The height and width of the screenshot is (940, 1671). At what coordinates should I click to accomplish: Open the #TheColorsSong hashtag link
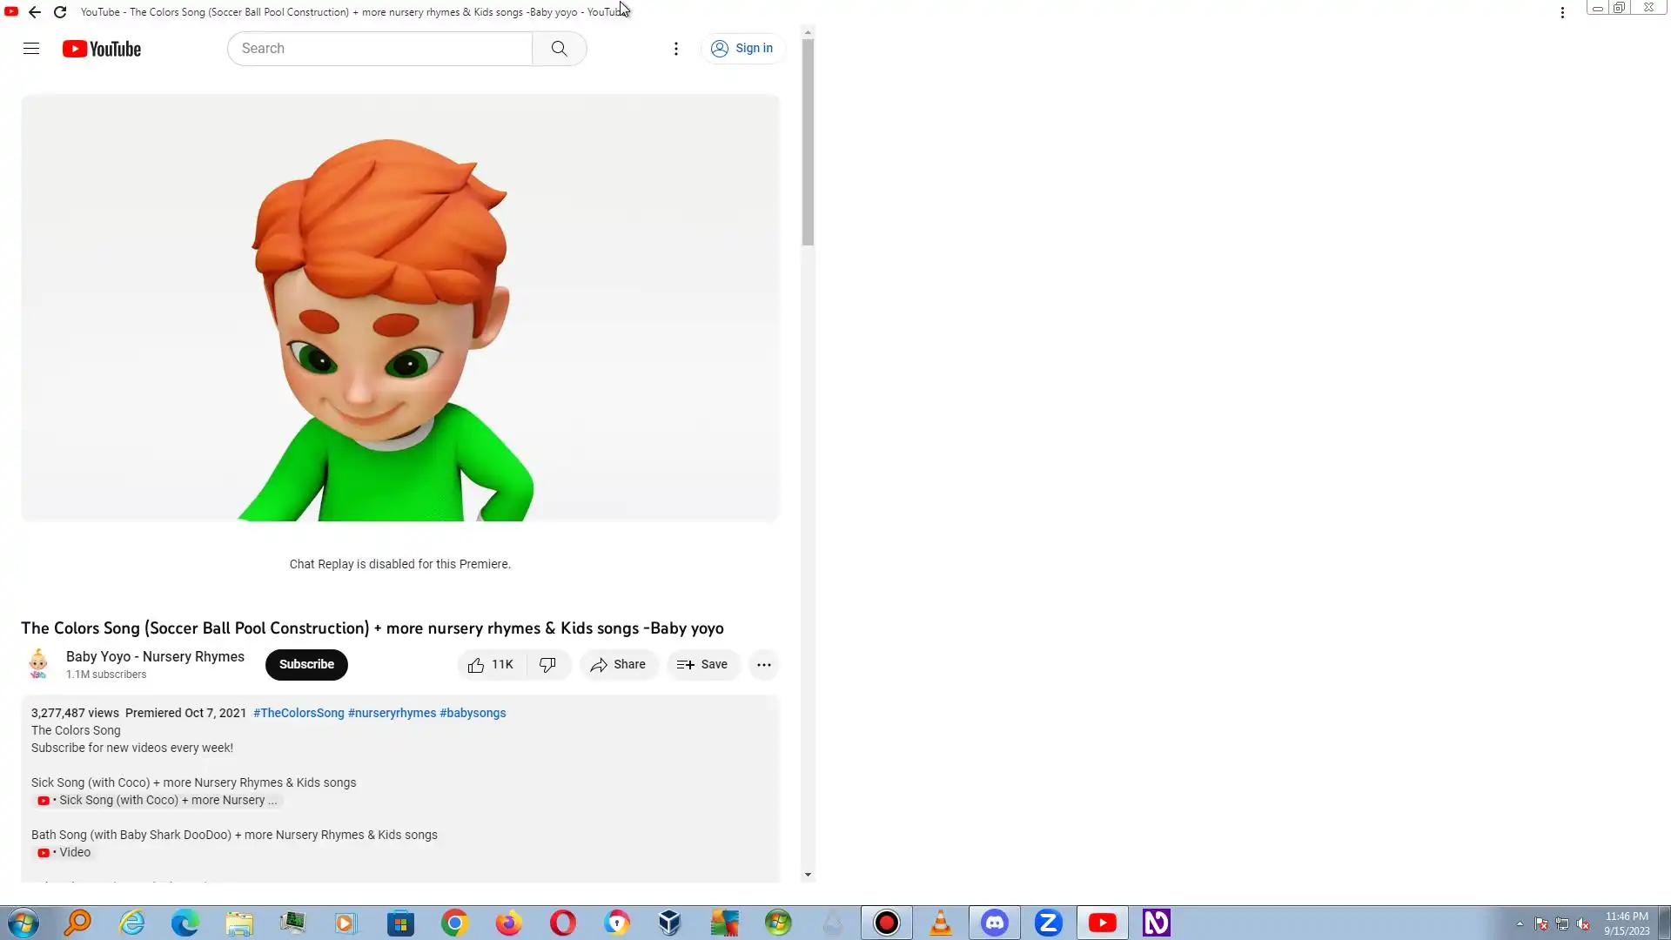pos(299,713)
